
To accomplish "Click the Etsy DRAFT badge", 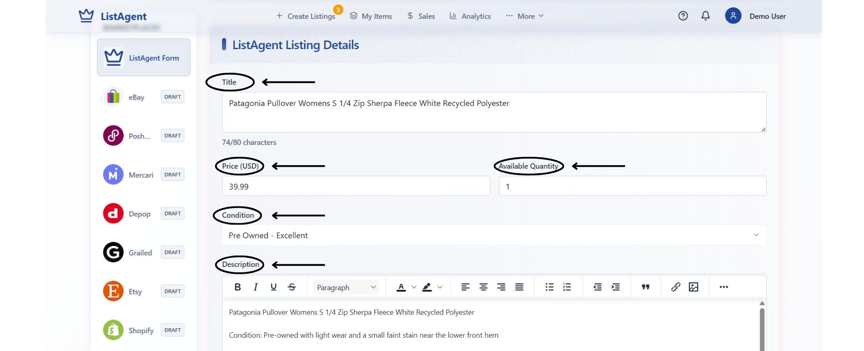I will point(173,291).
